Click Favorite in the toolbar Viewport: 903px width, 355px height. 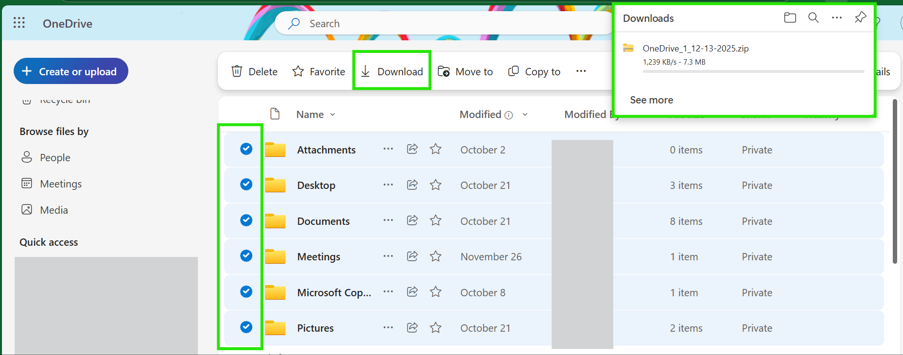coord(319,71)
